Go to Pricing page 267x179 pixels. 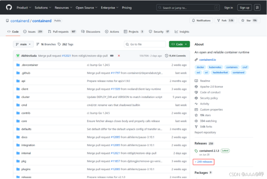click(x=127, y=8)
